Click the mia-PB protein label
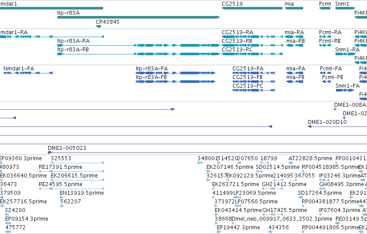 click(x=295, y=77)
